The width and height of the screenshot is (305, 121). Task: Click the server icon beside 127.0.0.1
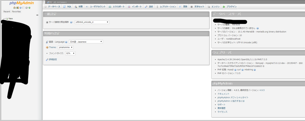point(48,2)
